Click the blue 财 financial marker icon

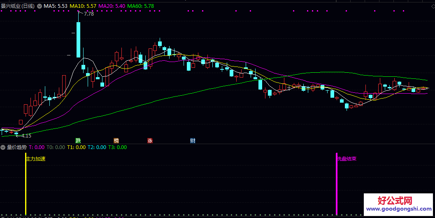coord(193,140)
